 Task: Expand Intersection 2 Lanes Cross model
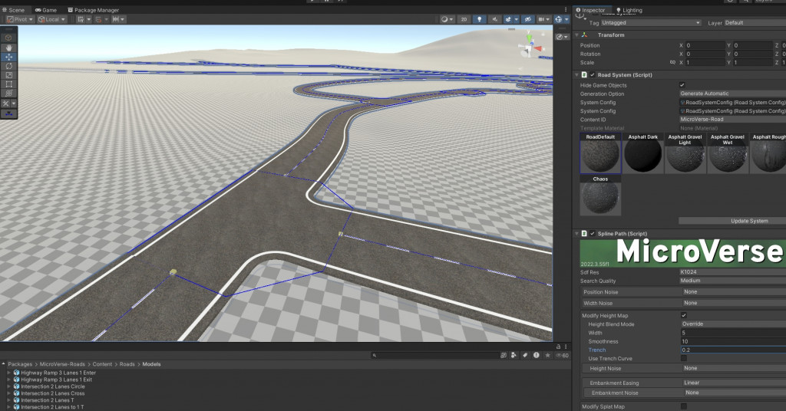9,393
